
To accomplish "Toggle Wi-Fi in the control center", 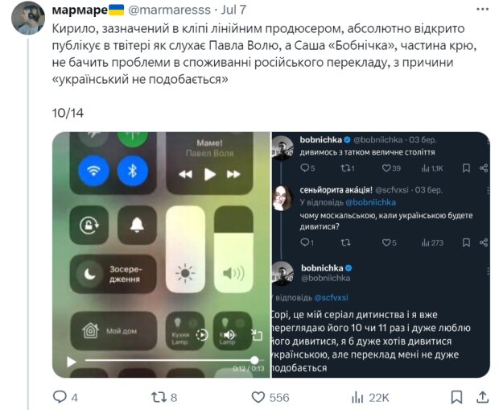I will [x=94, y=171].
